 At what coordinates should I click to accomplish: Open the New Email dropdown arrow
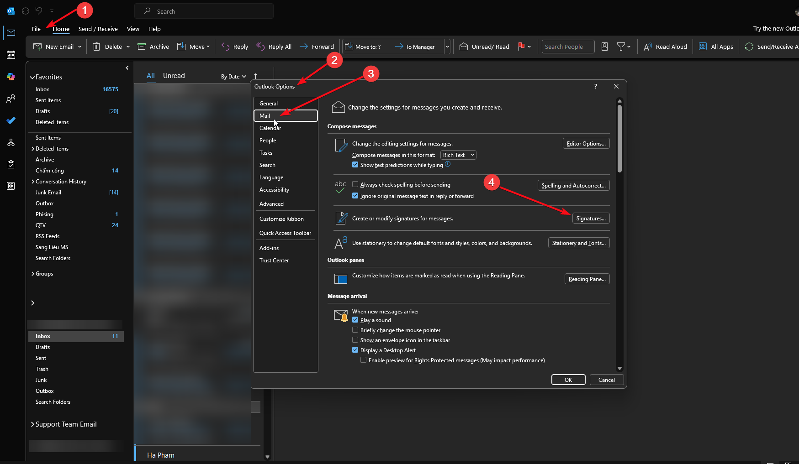(x=79, y=47)
